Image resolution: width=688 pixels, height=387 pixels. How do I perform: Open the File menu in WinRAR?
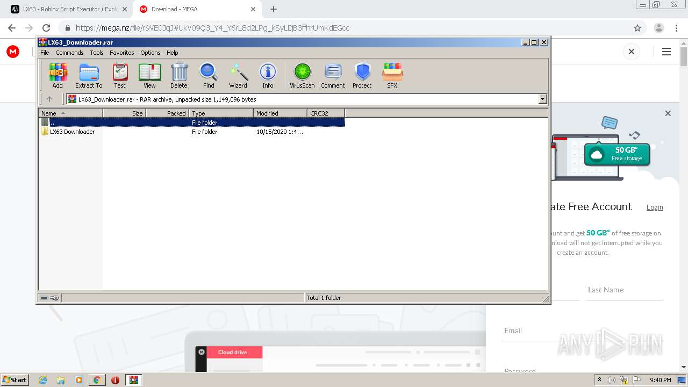coord(45,53)
